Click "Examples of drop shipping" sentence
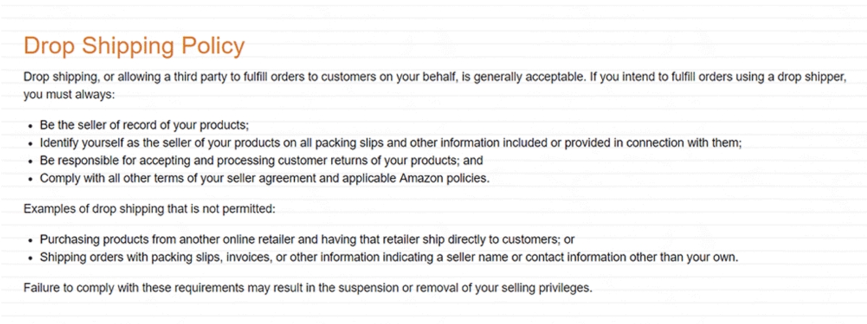The image size is (867, 324). pos(149,209)
